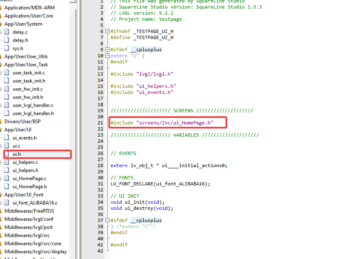
Task: Click the ui_helpers.h file icon
Action: pos(7,170)
